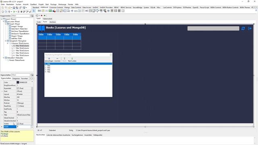Image resolution: width=258 pixels, height=145 pixels.
Task: Collapse the pnl_main: TPanel tree node
Action: click(4, 21)
